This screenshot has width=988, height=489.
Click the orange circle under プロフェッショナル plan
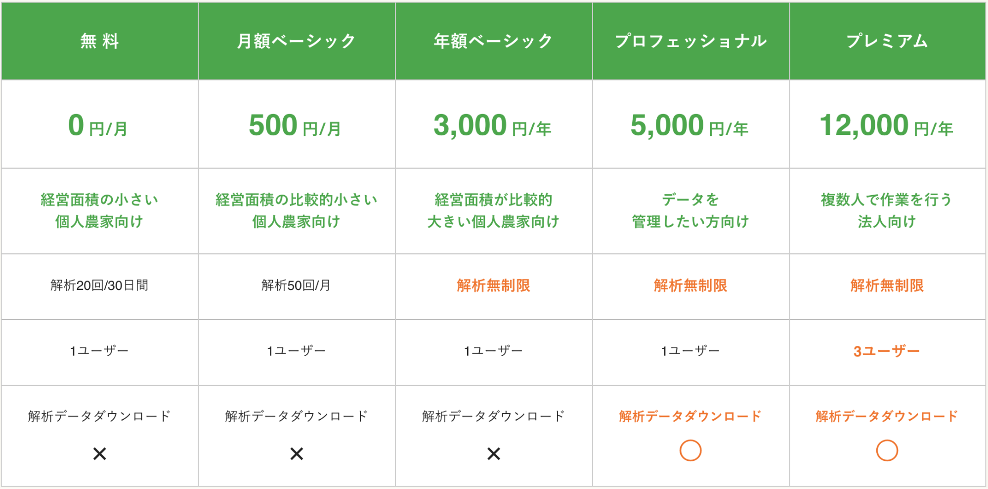click(x=690, y=450)
